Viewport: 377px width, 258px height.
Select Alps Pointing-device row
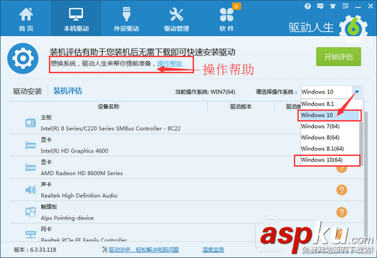(x=186, y=212)
